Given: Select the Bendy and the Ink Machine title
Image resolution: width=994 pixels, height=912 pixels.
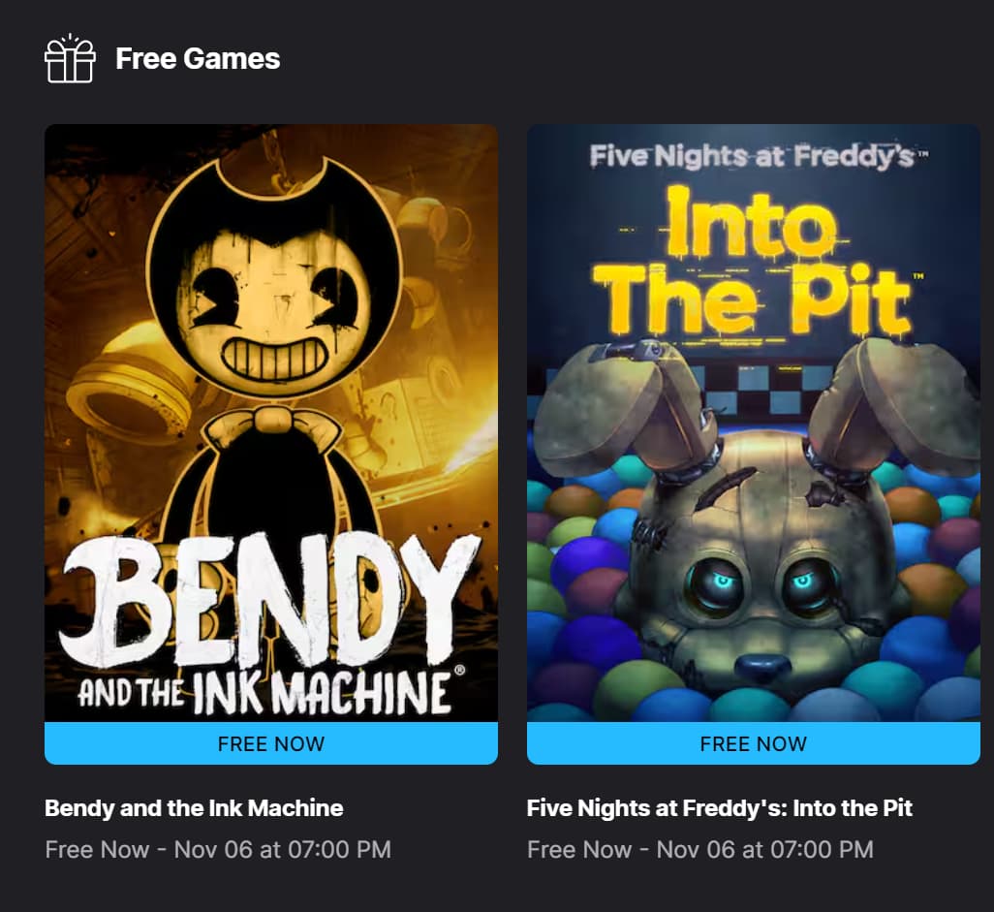Looking at the screenshot, I should coord(194,808).
